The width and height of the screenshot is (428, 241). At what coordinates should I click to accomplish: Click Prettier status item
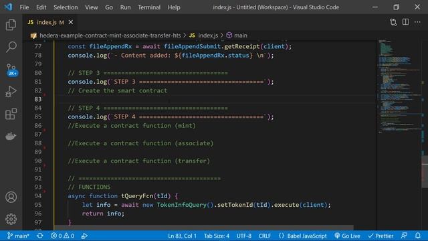[x=381, y=236]
